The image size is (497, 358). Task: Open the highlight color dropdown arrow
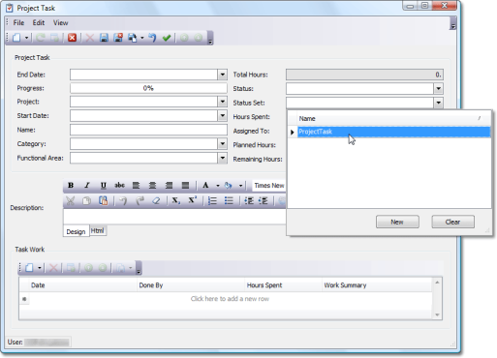240,186
